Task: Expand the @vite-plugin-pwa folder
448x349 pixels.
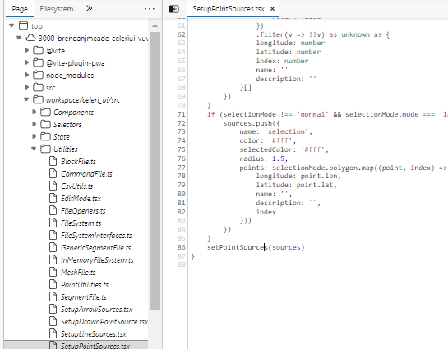Action: point(27,62)
